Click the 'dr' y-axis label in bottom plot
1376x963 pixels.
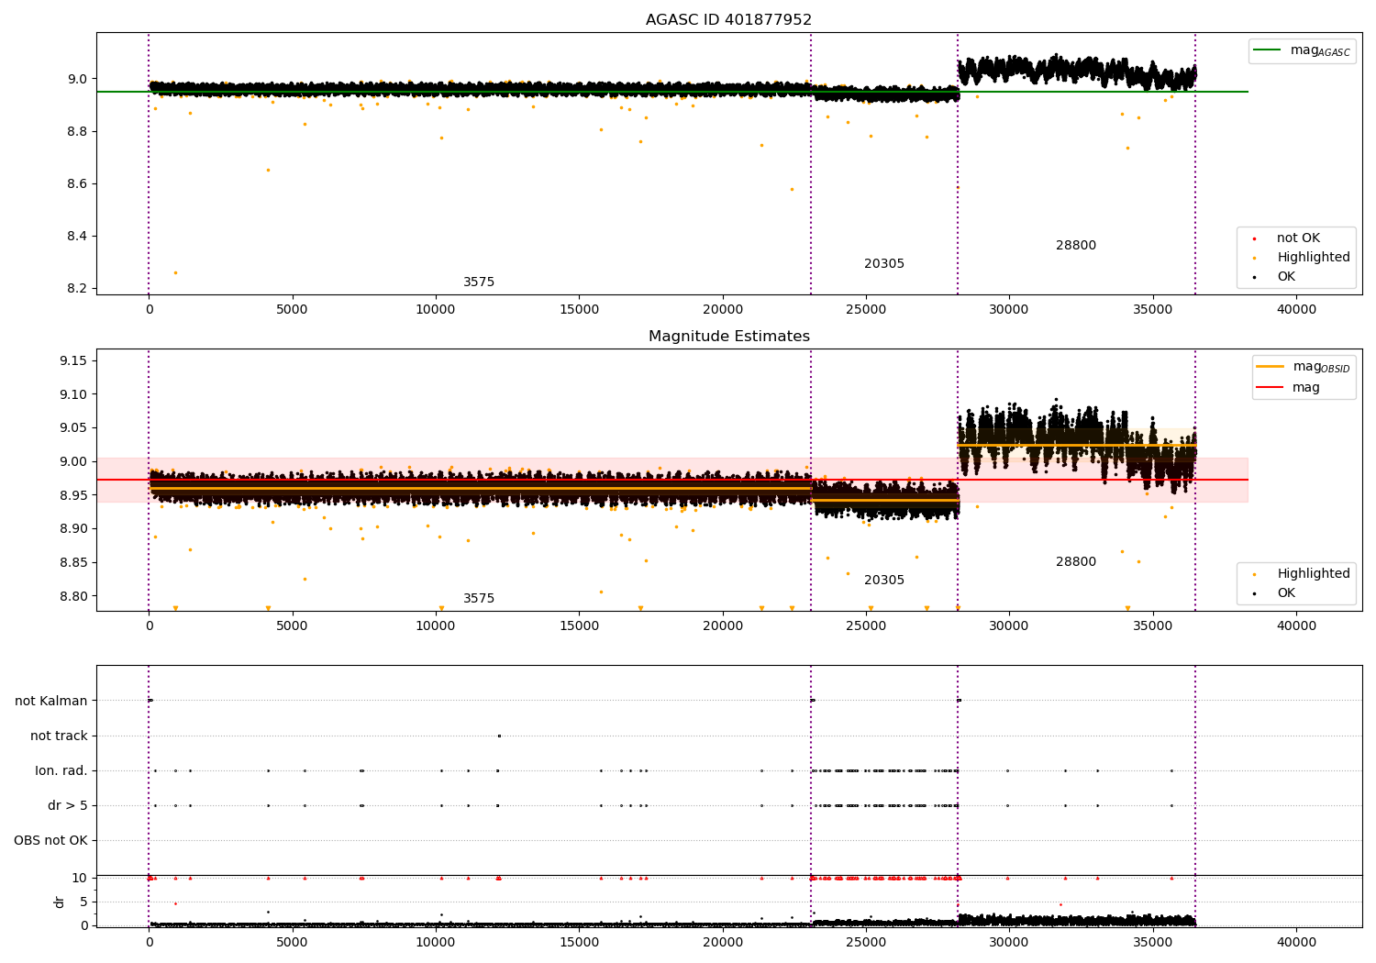pyautogui.click(x=60, y=902)
